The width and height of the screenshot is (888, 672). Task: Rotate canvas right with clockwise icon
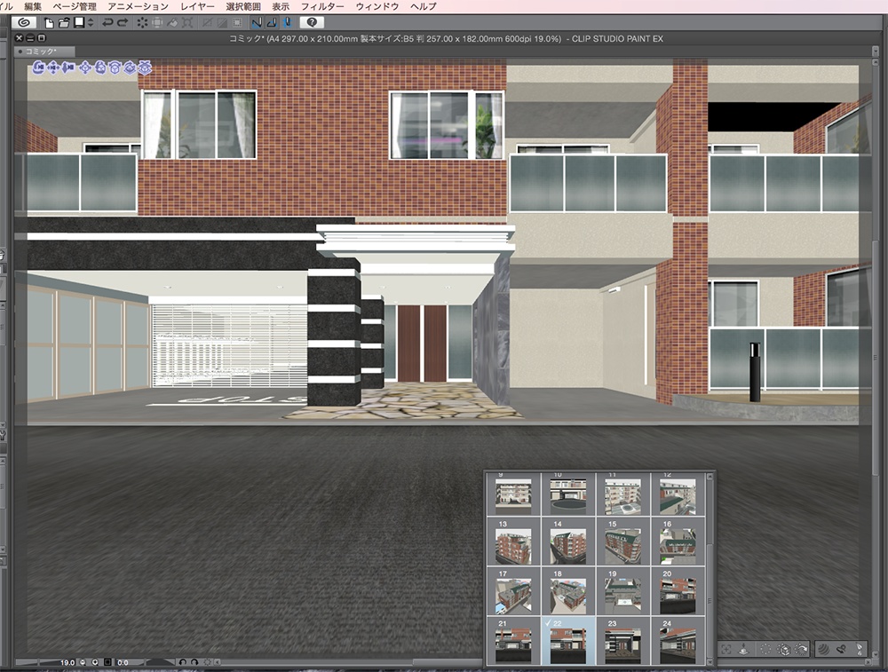click(194, 662)
